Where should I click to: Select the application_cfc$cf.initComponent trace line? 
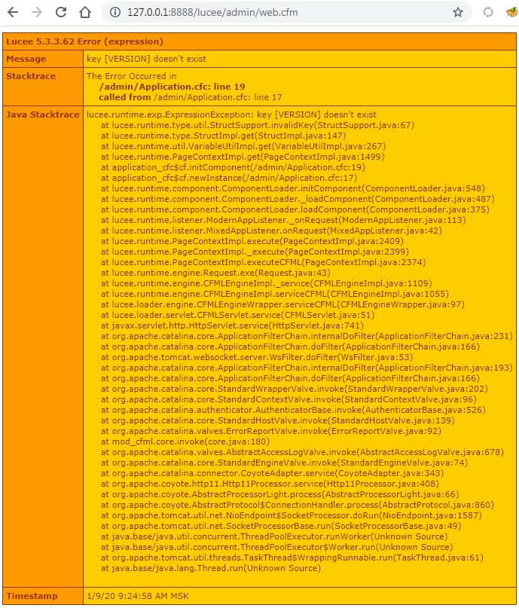point(233,167)
